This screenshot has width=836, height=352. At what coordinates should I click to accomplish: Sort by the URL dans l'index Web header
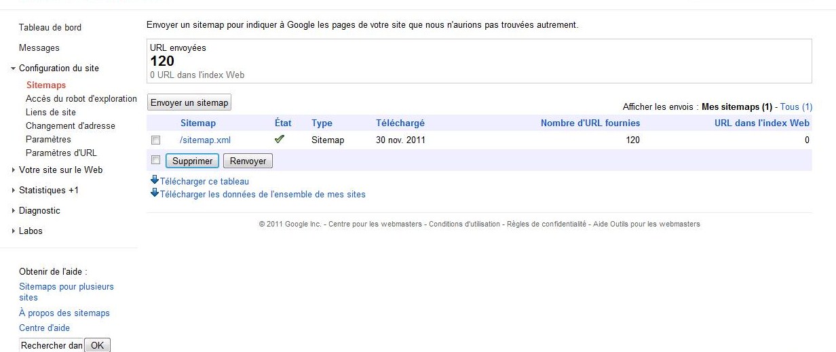point(762,123)
